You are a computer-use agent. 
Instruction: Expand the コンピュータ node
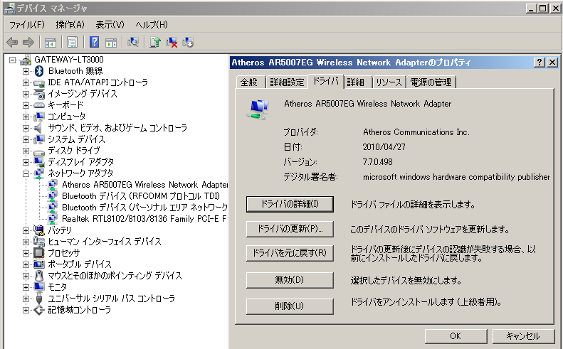click(x=26, y=117)
